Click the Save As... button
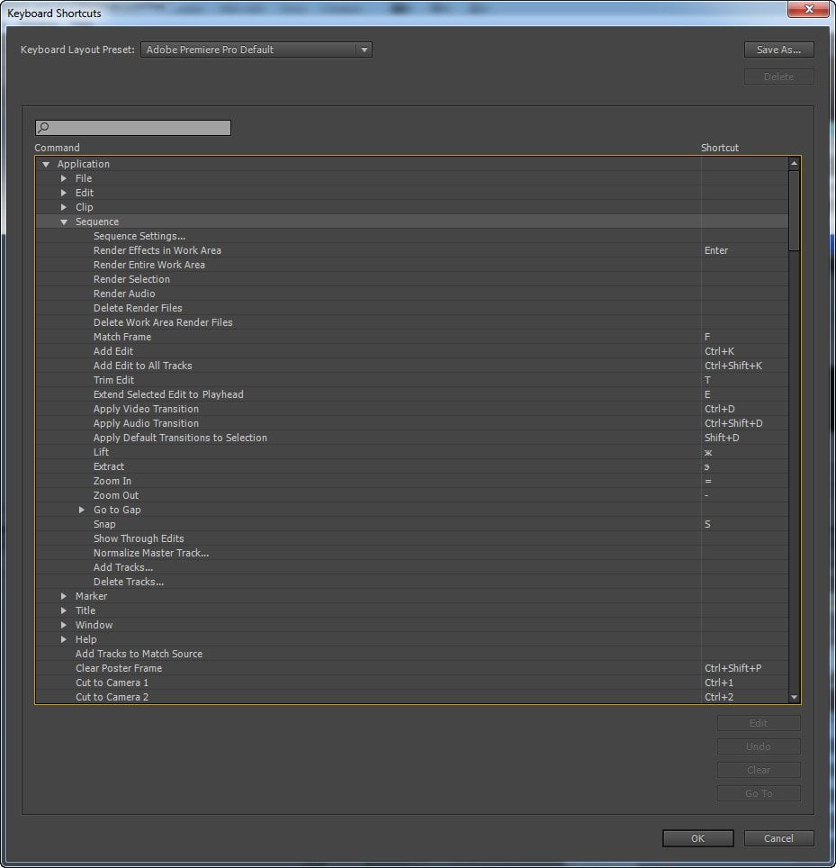Image resolution: width=836 pixels, height=868 pixels. pos(778,50)
